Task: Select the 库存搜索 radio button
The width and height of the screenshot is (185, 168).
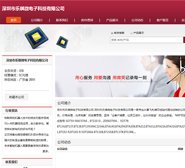Action: point(112,33)
